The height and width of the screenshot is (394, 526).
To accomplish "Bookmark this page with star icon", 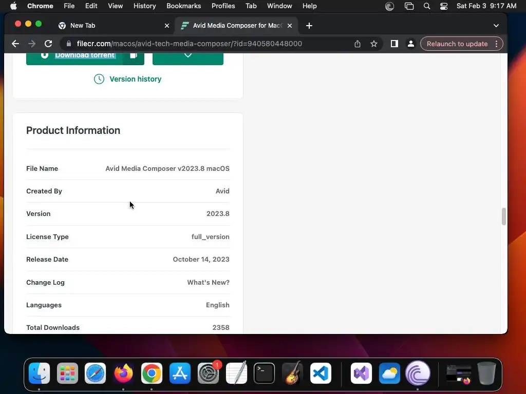I will click(x=374, y=44).
